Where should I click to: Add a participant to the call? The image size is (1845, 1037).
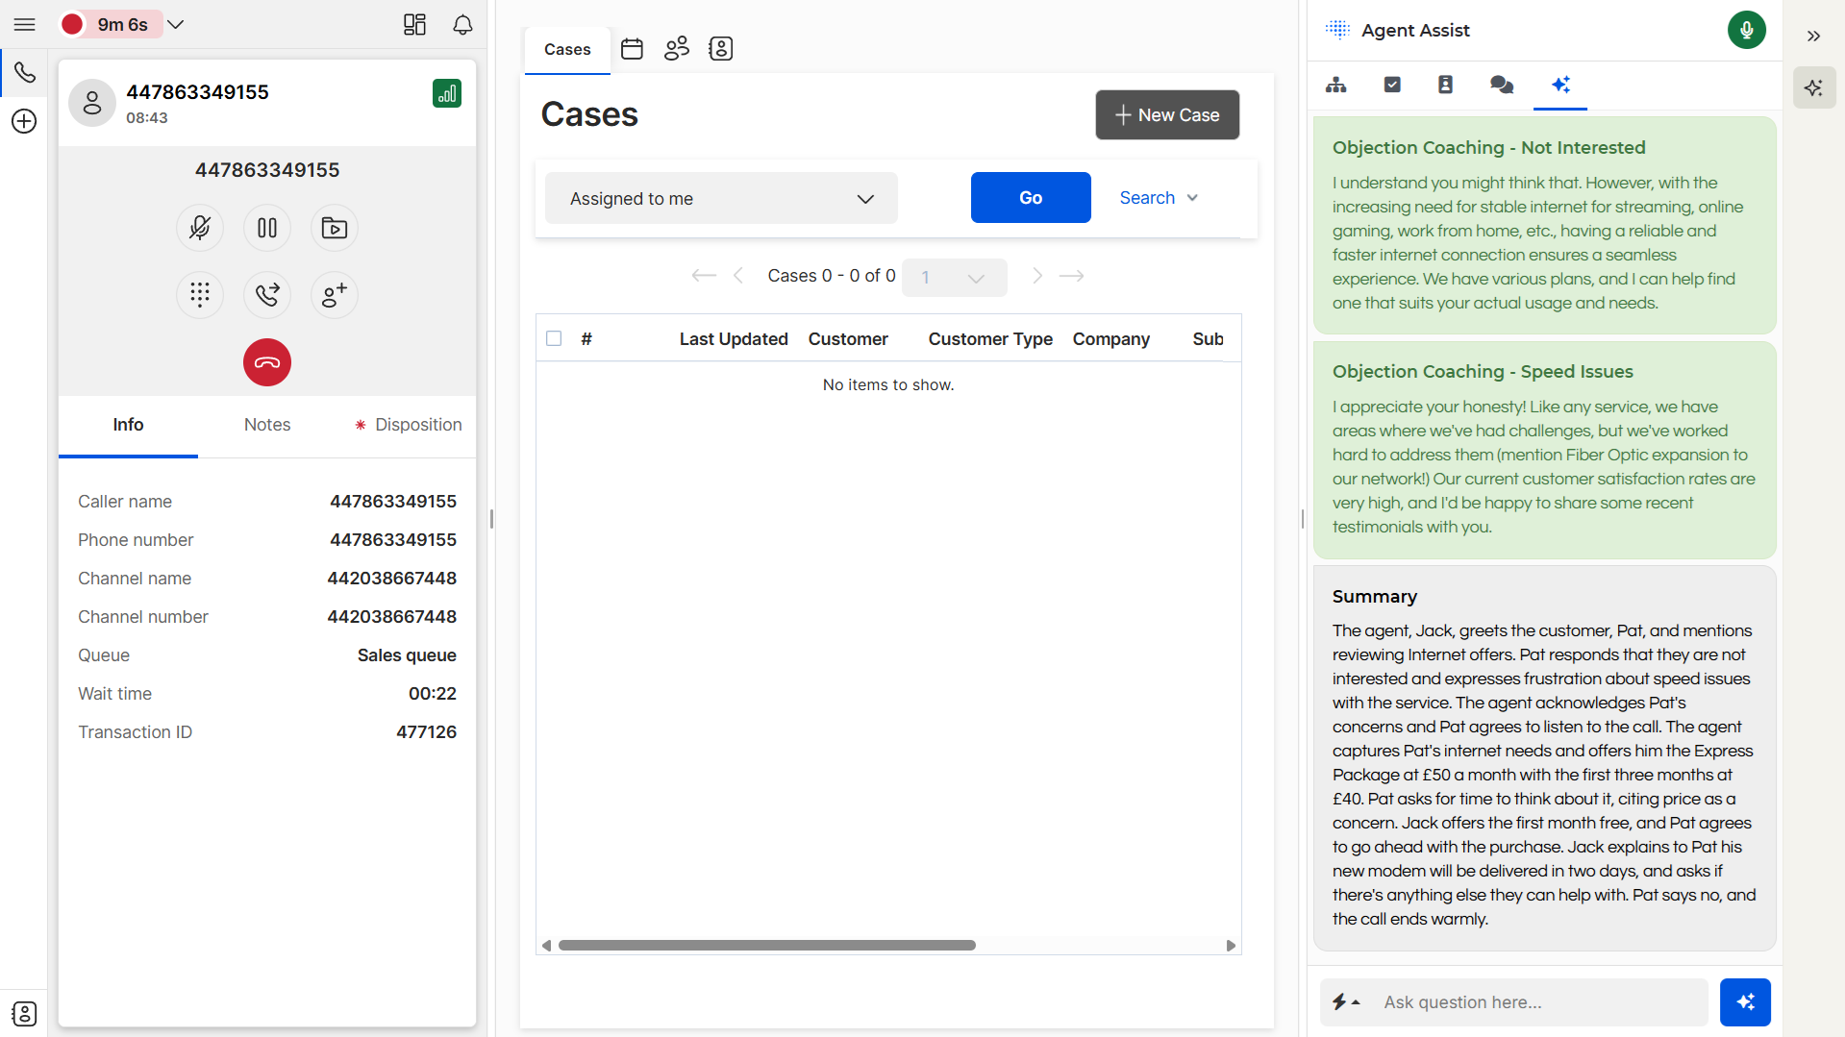[335, 294]
